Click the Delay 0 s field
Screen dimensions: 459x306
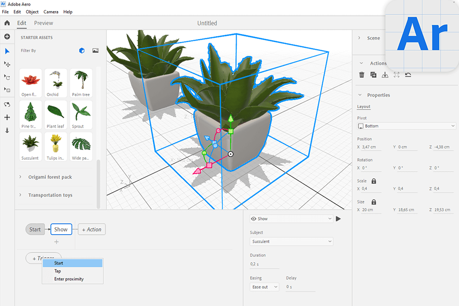coord(301,287)
